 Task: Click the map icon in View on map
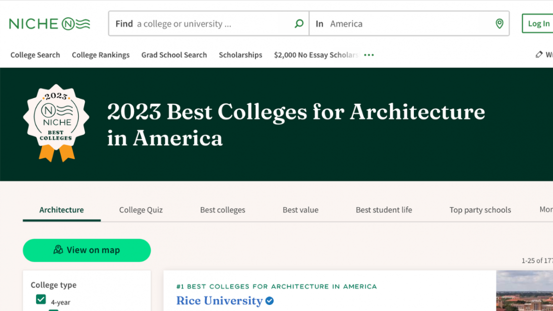pyautogui.click(x=59, y=250)
